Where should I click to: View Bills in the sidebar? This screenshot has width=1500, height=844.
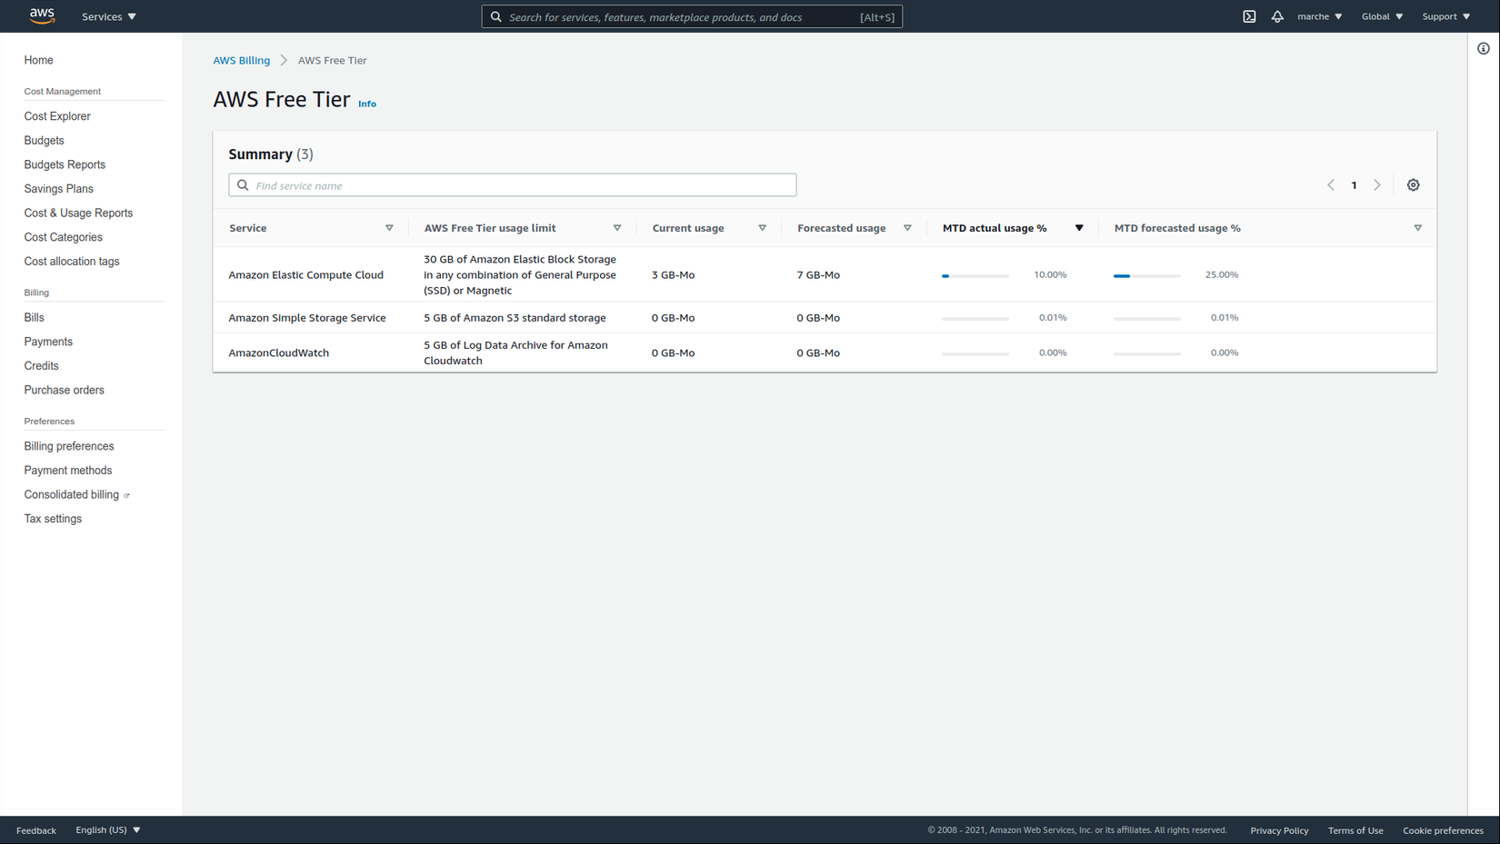coord(35,318)
